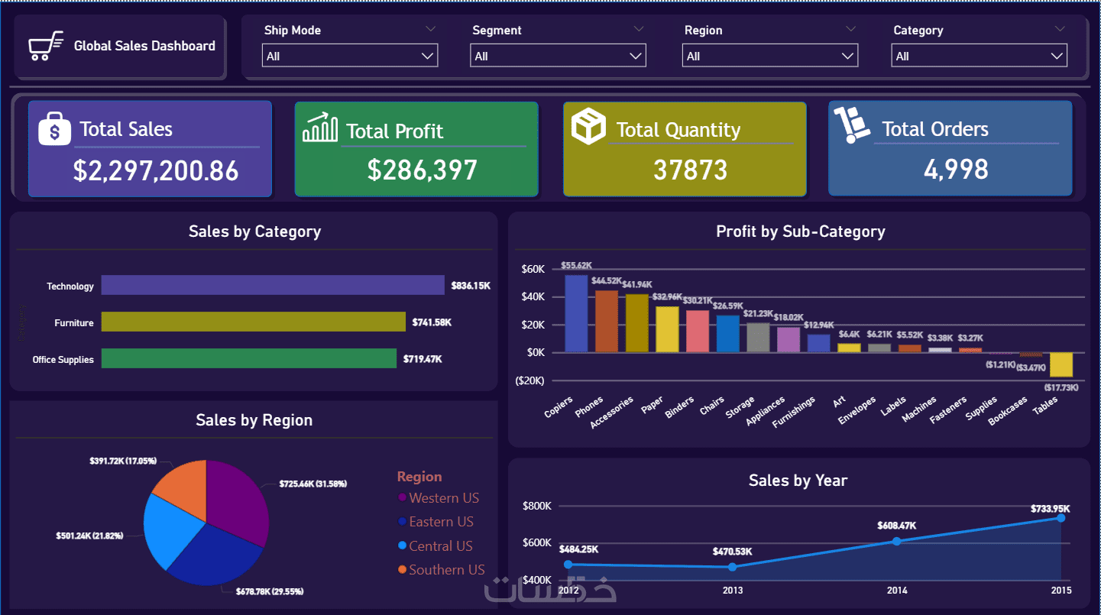Click the $836.15K Technology data label
This screenshot has height=615, width=1101.
tap(471, 286)
